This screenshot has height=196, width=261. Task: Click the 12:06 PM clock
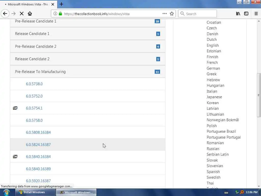click(251, 192)
